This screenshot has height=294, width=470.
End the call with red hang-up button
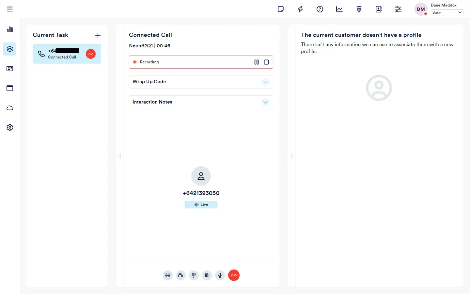234,275
